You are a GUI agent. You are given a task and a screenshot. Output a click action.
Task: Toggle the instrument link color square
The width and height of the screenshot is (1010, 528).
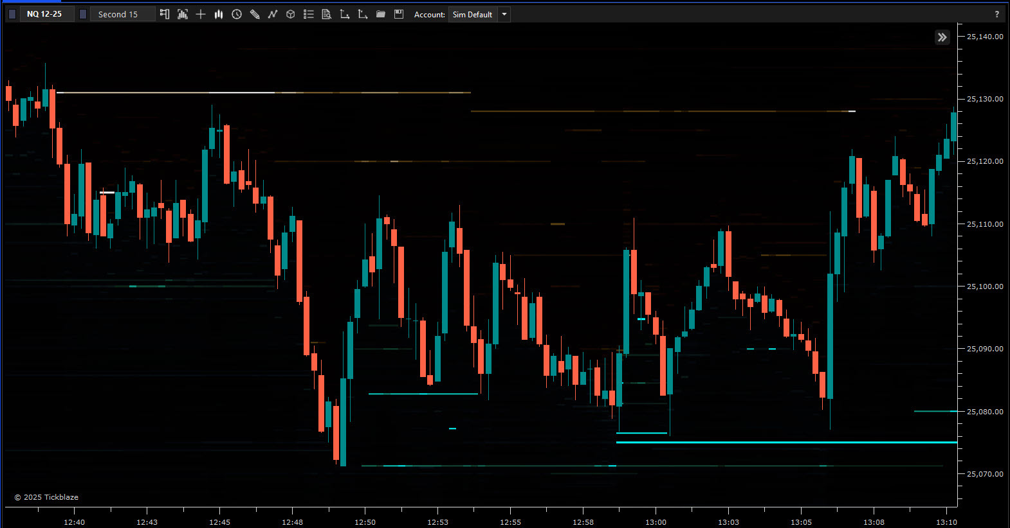[x=12, y=14]
